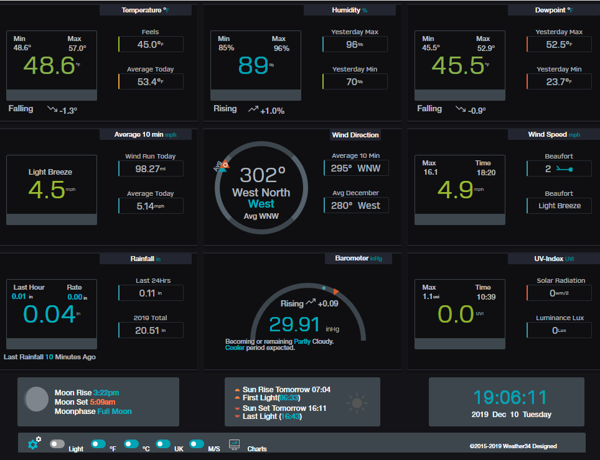
Task: Click Last Rainfall 10 Minutes Ago text
Action: 50,357
